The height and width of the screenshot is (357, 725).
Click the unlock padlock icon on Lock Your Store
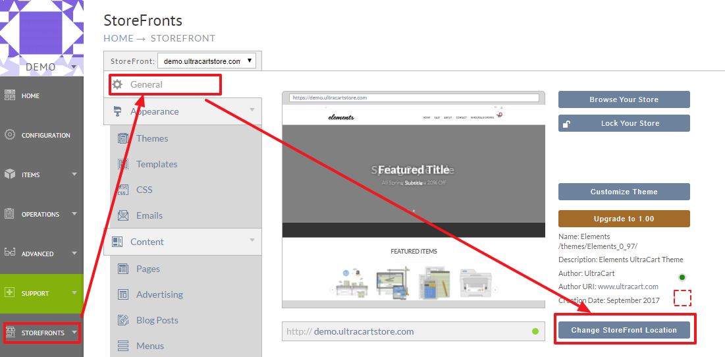[x=566, y=123]
